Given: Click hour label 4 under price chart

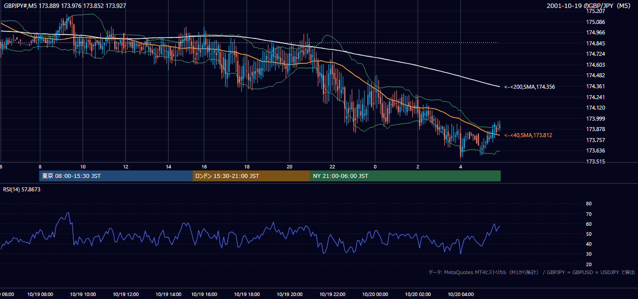Looking at the screenshot, I should (461, 166).
